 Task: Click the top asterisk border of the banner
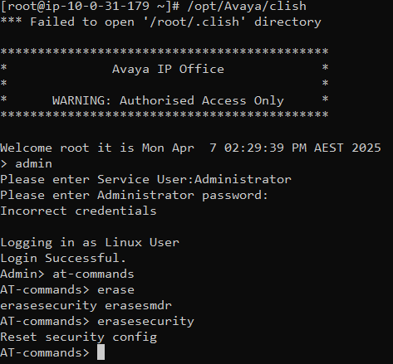click(165, 51)
